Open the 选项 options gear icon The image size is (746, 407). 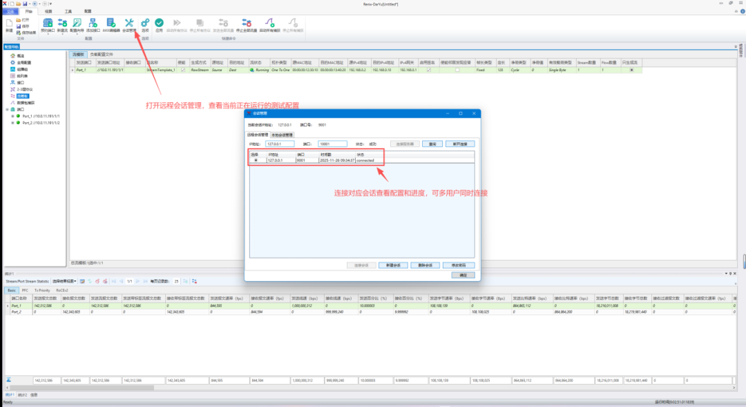pos(145,23)
